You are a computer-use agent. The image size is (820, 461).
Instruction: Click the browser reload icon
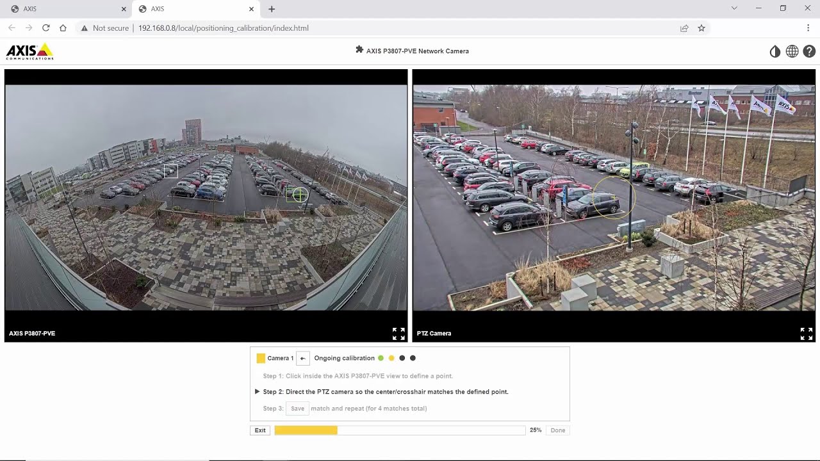pyautogui.click(x=45, y=28)
